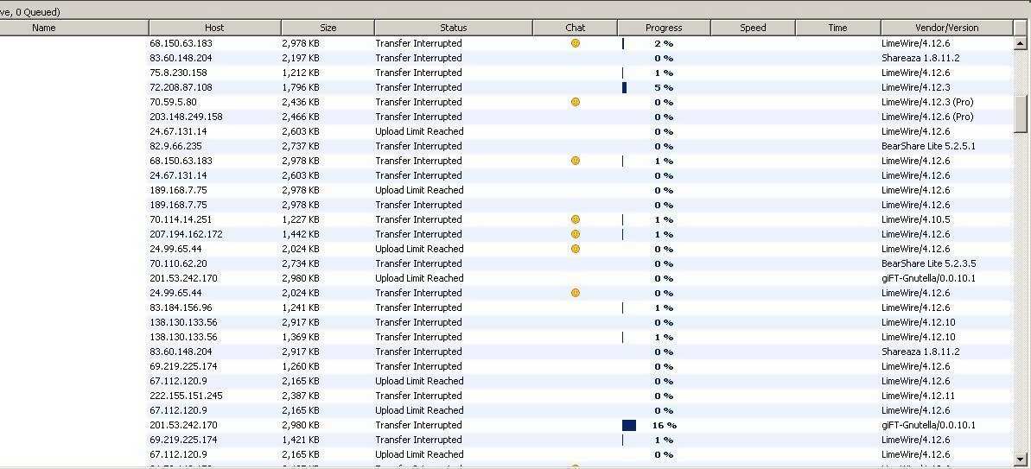The image size is (1031, 469).
Task: Click chat icon for host 70.59.5.80
Action: [x=576, y=102]
